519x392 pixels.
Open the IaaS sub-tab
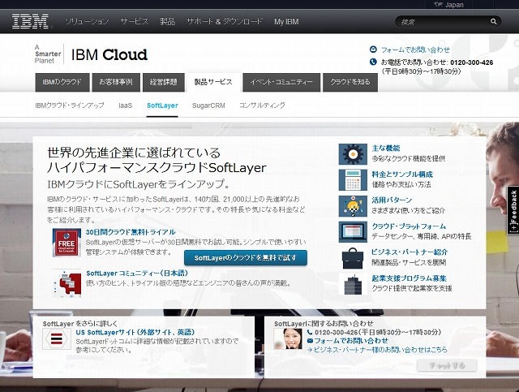[126, 106]
